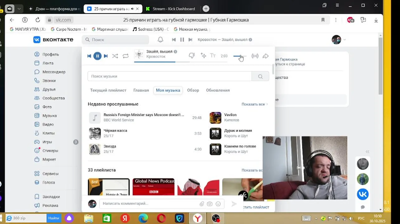Open Игры in the sidebar
The image size is (400, 224).
click(x=44, y=142)
